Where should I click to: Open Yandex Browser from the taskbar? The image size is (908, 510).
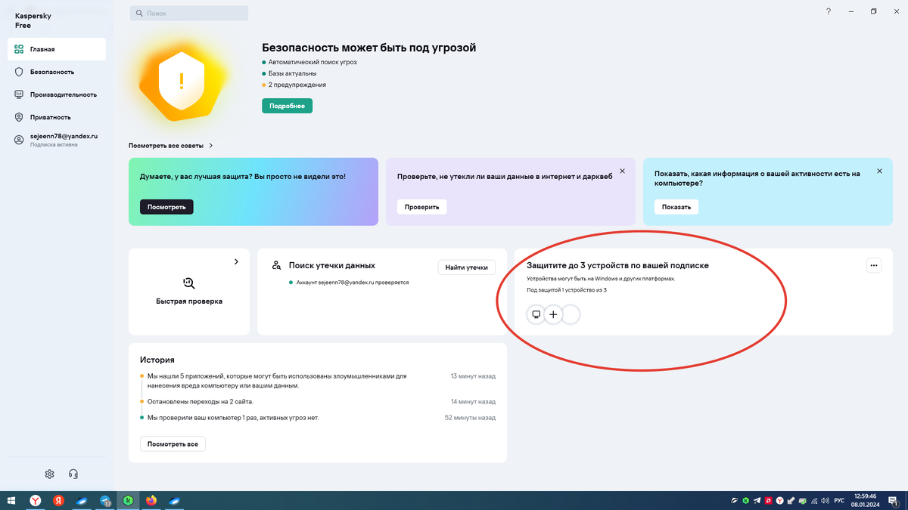pyautogui.click(x=36, y=500)
